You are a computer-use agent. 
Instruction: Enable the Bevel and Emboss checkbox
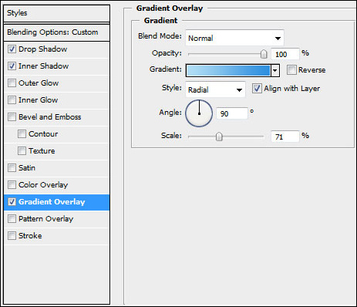12,116
